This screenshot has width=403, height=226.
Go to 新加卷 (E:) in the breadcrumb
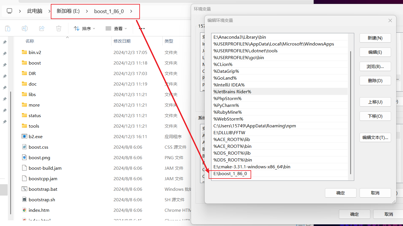[x=68, y=11]
